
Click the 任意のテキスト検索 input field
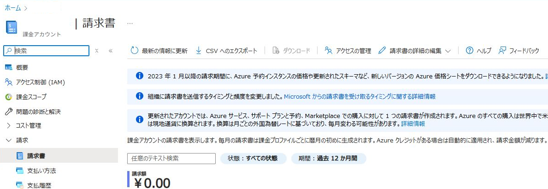[171, 158]
